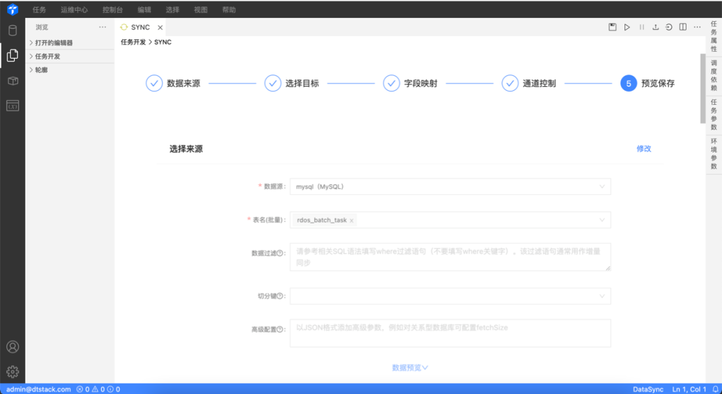Click the vertical scrollbar of the editor
The height and width of the screenshot is (394, 722).
703,88
